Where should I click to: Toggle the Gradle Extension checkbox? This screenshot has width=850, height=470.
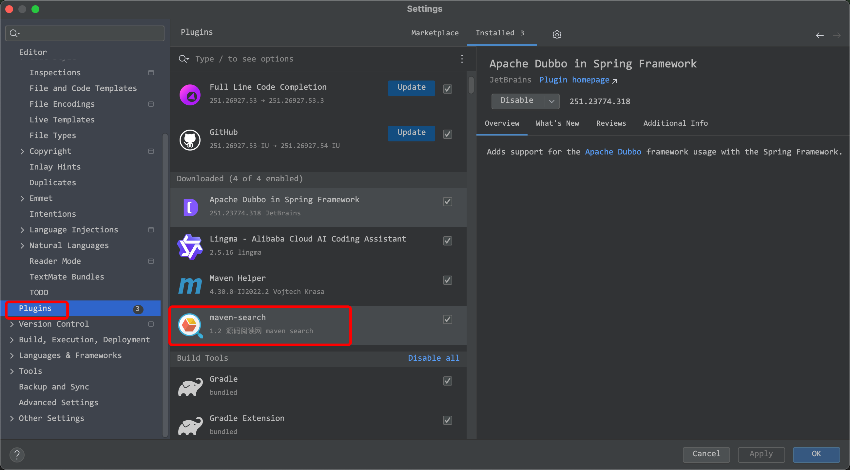[447, 420]
